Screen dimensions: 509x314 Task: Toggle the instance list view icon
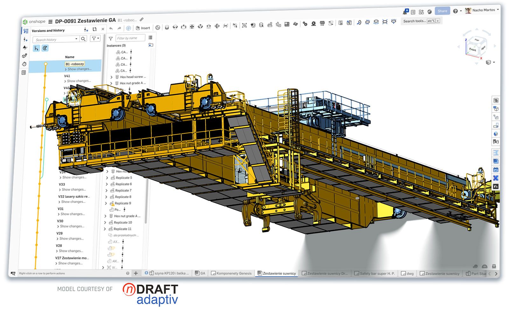pyautogui.click(x=150, y=37)
